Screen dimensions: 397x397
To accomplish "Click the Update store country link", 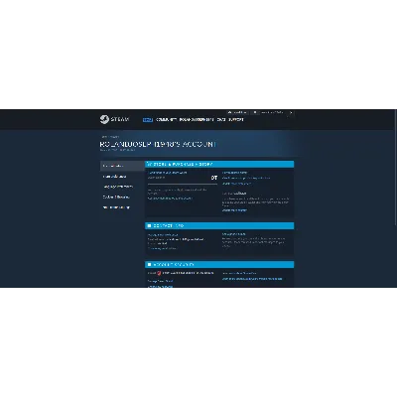I will 234,210.
